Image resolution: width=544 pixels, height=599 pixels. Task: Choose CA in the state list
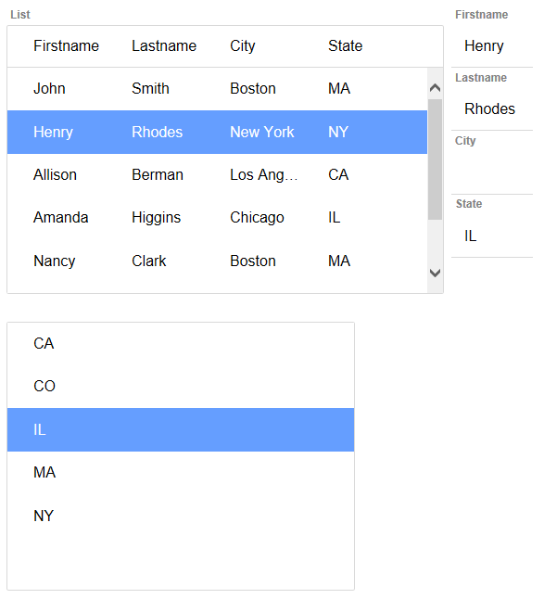point(181,344)
